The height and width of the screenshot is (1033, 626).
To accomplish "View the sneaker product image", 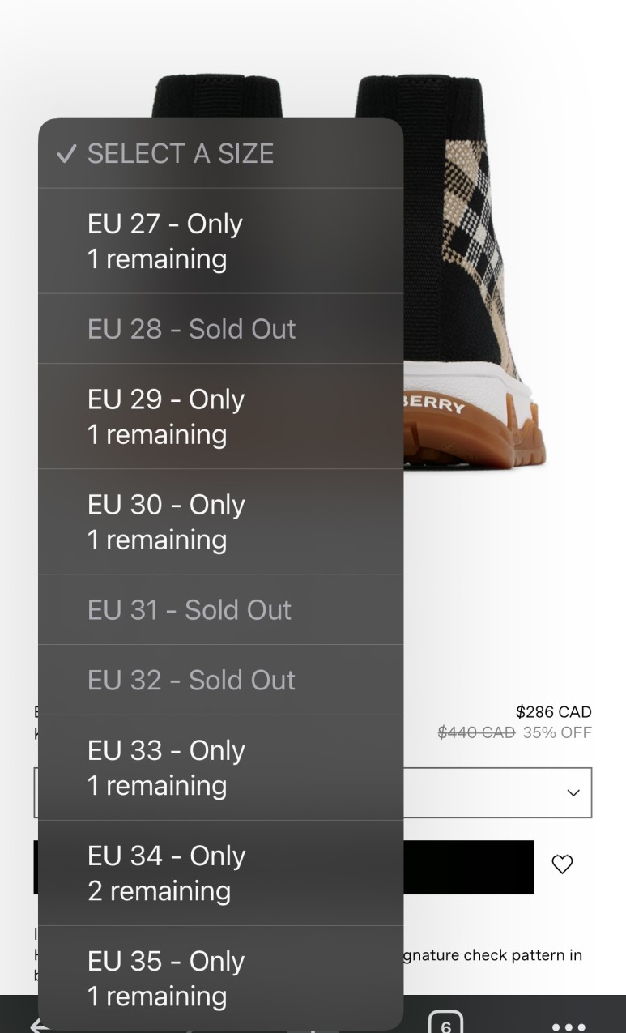I will click(474, 271).
